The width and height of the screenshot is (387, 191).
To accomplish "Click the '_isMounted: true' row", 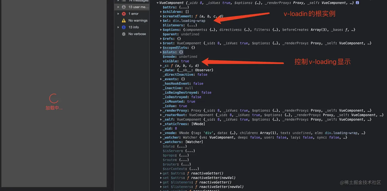I will 179,102.
